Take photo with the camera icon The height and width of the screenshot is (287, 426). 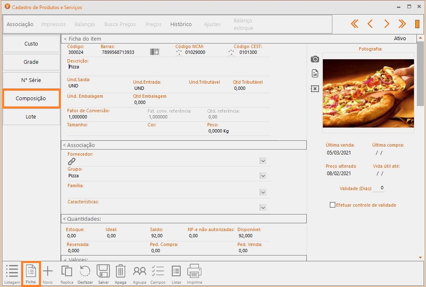pos(315,59)
